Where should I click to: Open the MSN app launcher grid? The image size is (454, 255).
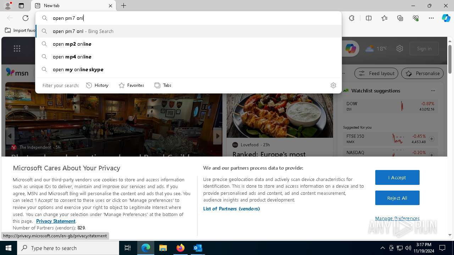(x=17, y=49)
